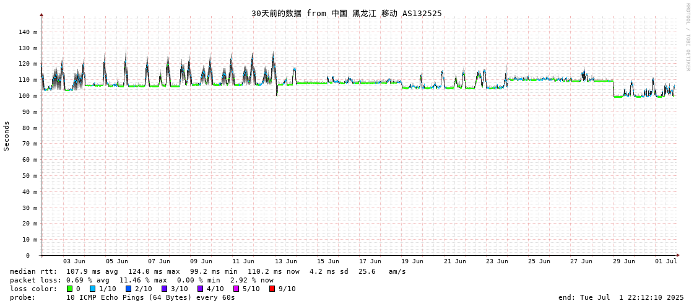
Task: Click the '0.00 % min' packet loss value
Action: pos(199,281)
